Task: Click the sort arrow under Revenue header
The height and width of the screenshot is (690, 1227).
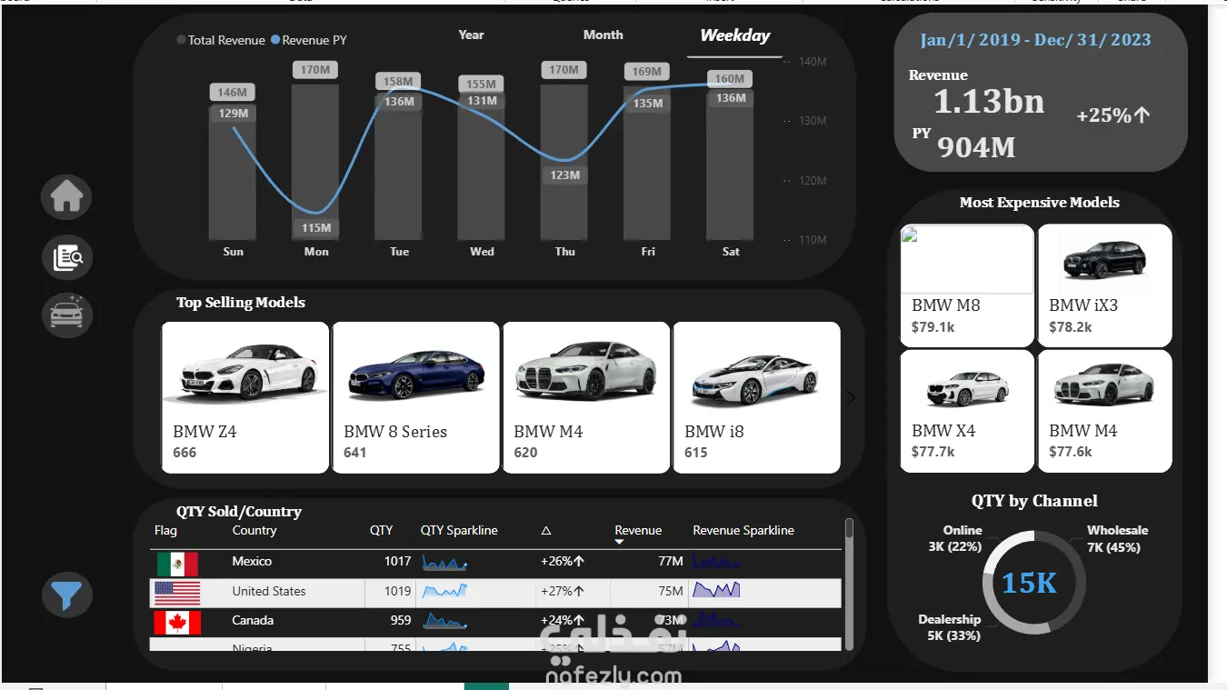Action: [x=619, y=543]
